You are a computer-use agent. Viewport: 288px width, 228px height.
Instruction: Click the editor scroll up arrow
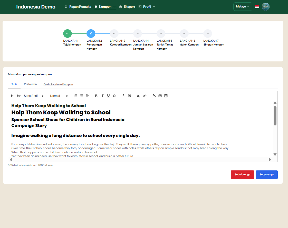275,103
